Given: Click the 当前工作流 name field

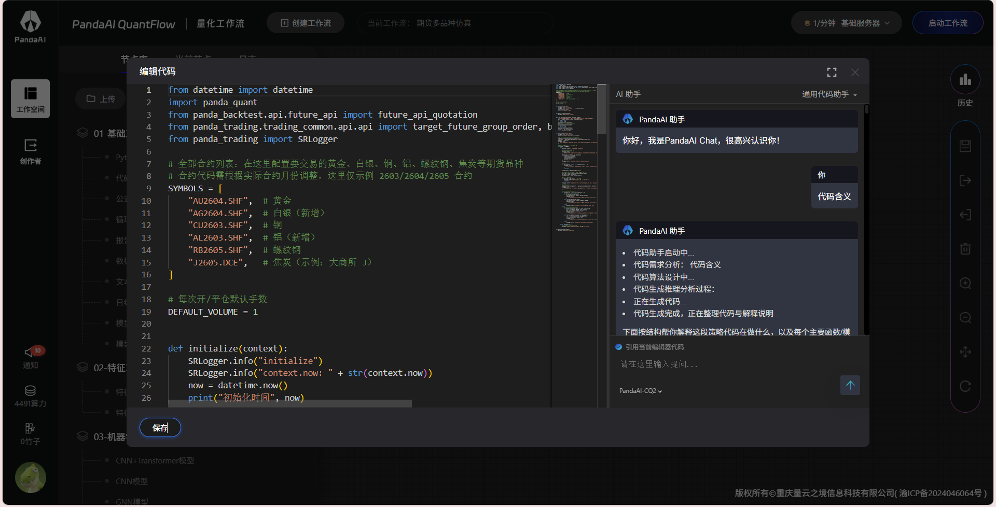Looking at the screenshot, I should [x=455, y=23].
